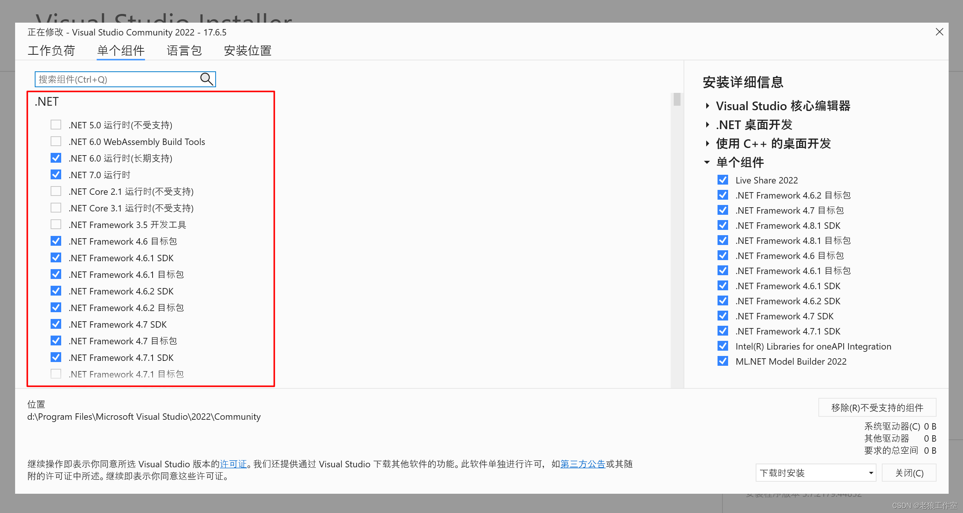The height and width of the screenshot is (513, 963).
Task: Uncheck .NET Framework 4.8.1 SDK in details
Action: (723, 225)
